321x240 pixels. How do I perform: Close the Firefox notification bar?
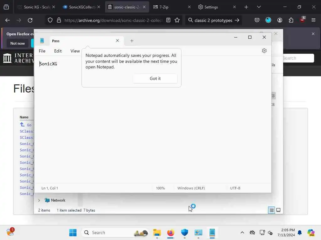313,34
